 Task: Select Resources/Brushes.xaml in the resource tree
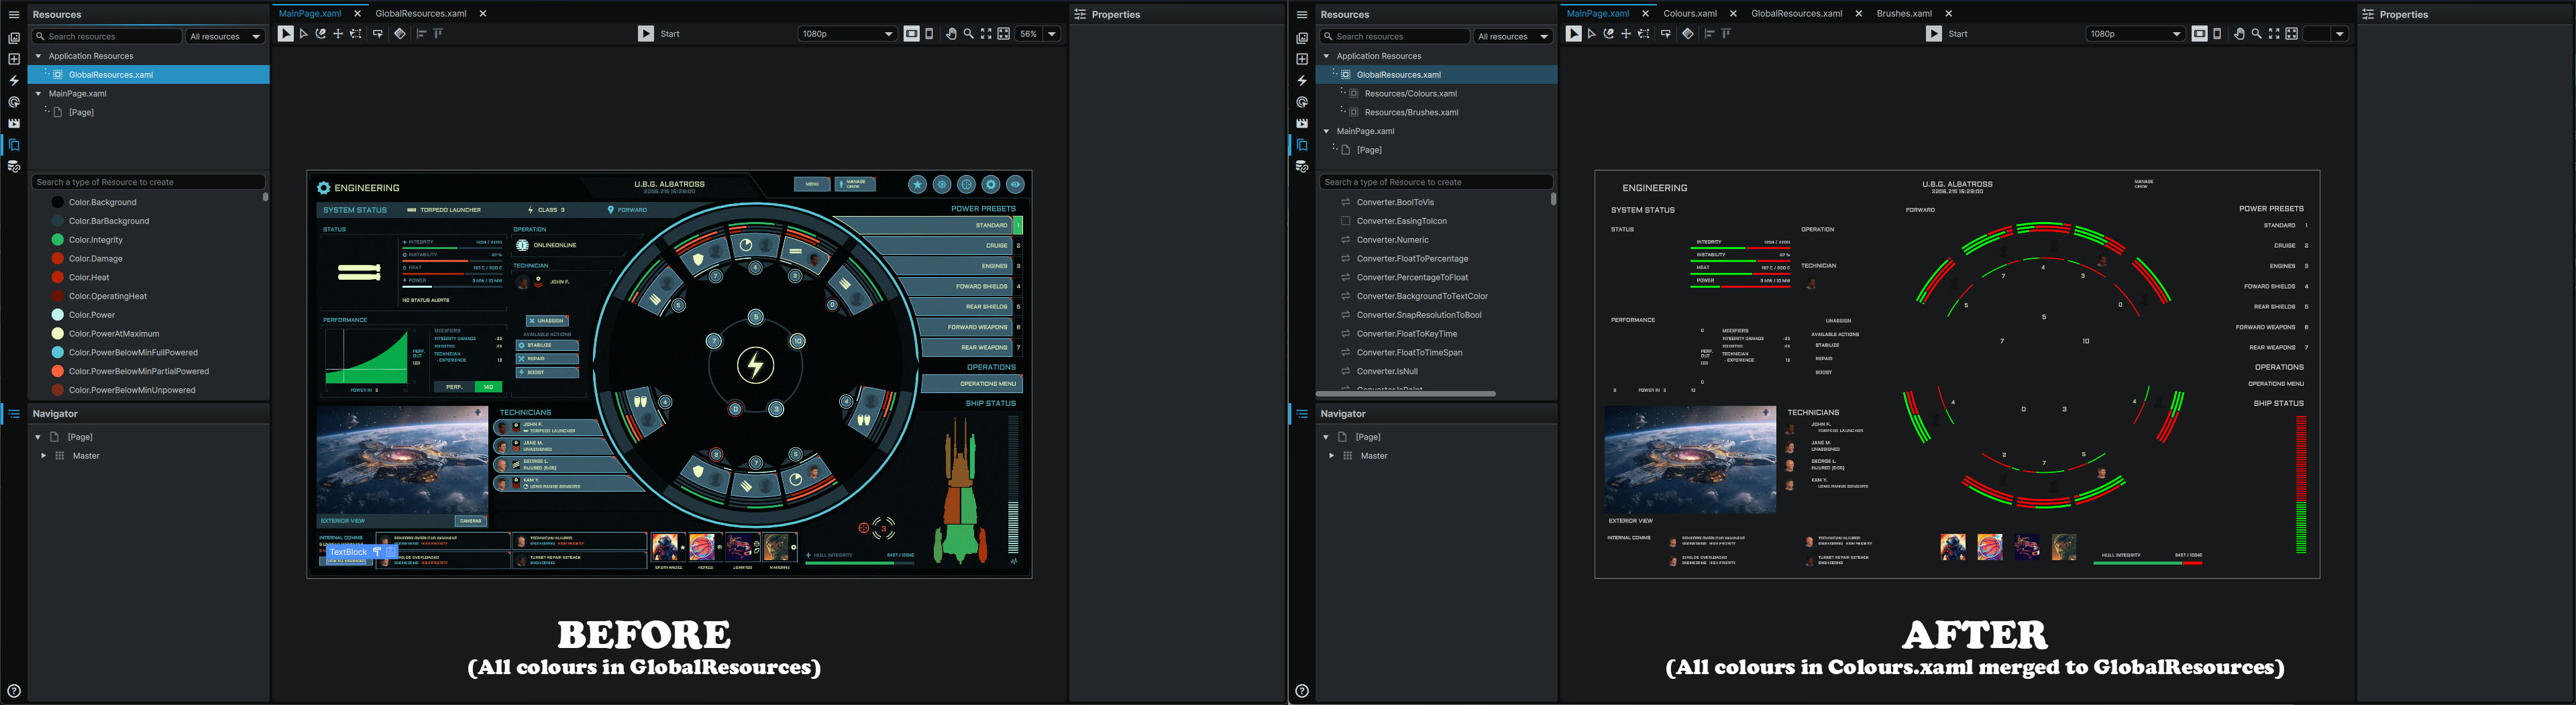tap(1410, 112)
